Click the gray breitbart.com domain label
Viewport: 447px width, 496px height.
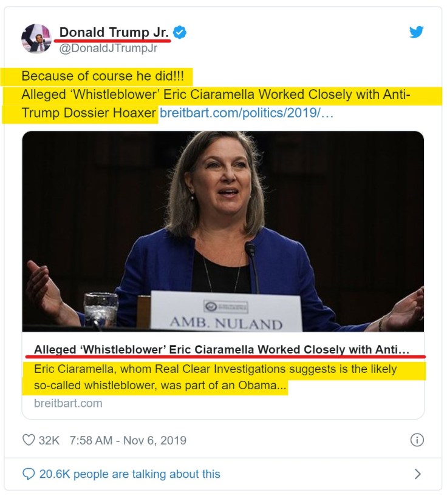point(68,403)
